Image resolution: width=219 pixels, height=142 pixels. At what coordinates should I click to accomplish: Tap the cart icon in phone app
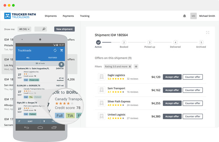point(61,50)
